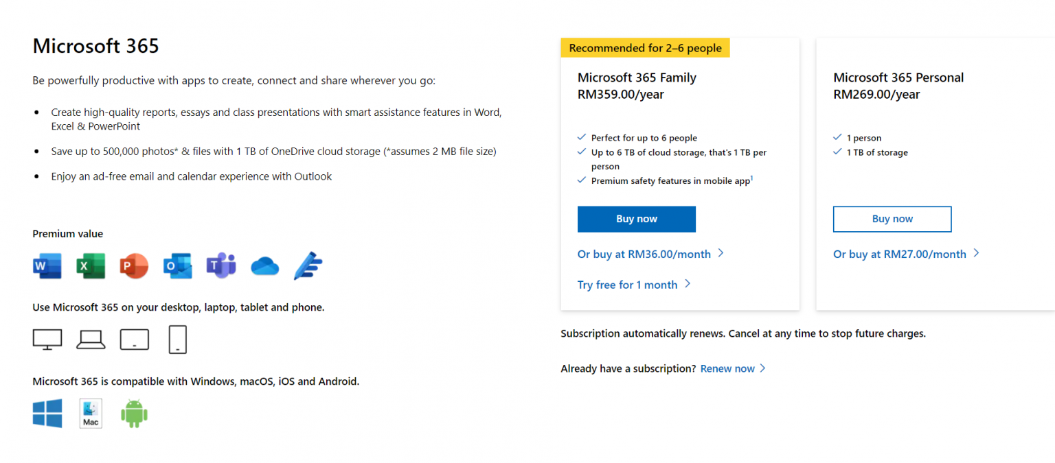Click the OneDrive cloud icon
Viewport: 1055px width, 463px height.
pyautogui.click(x=264, y=266)
